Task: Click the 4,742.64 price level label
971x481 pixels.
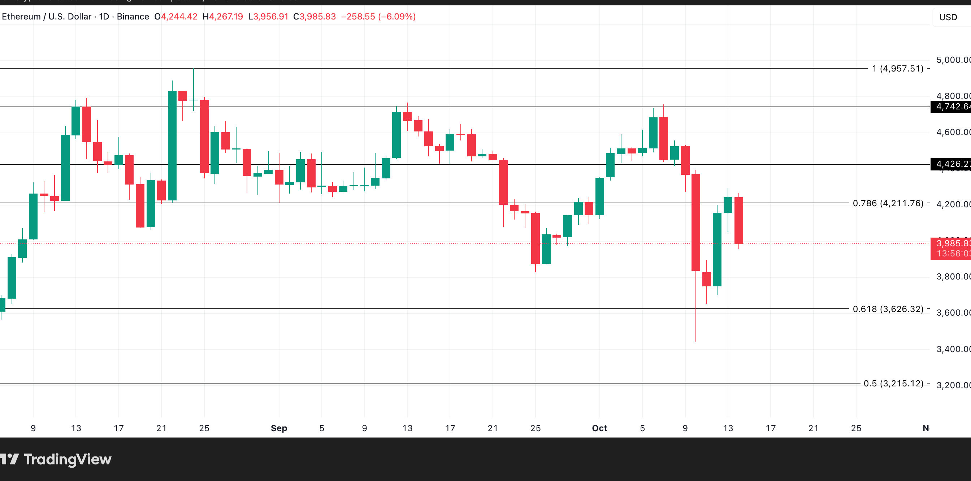Action: (x=950, y=107)
